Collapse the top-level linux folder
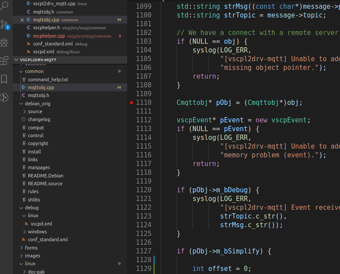 (21, 264)
